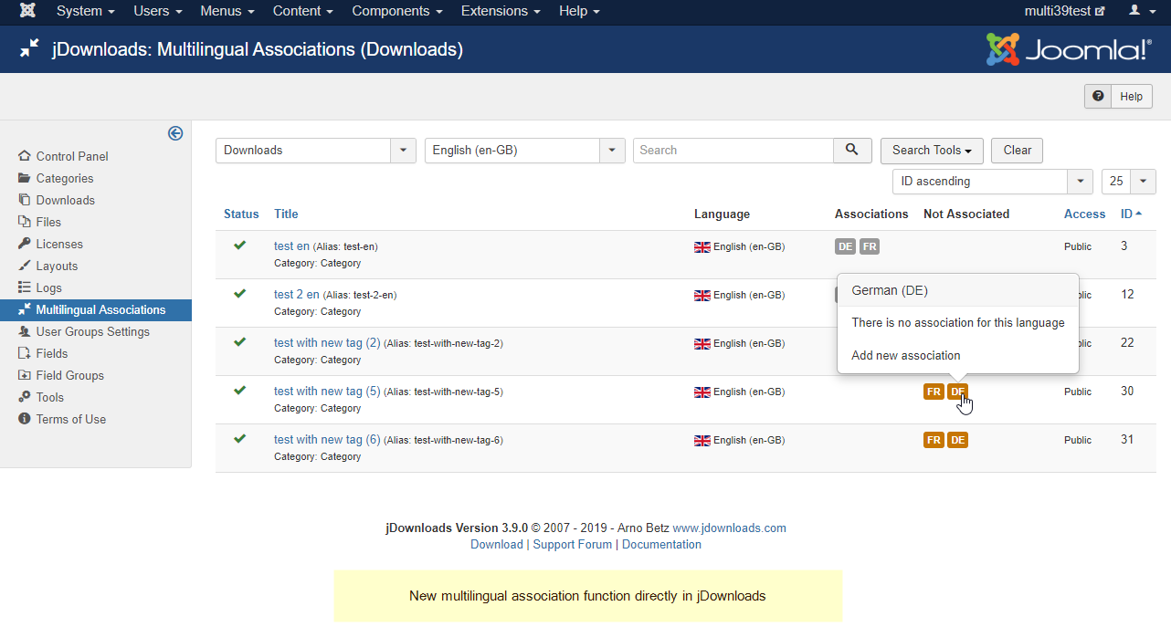1171x627 pixels.
Task: Sort the table by ID column
Action: (1131, 214)
